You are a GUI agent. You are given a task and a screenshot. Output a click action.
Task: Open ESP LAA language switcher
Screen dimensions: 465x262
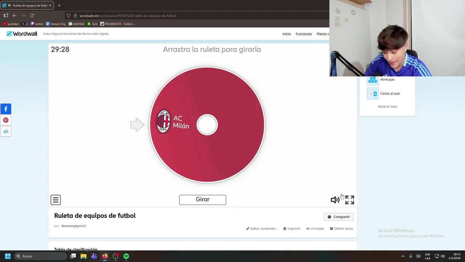(x=428, y=256)
